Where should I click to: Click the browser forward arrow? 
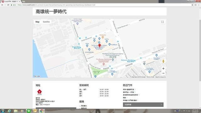coord(5,5)
